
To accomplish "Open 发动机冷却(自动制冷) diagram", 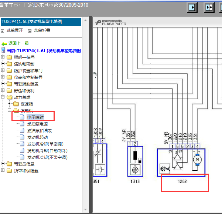I will tap(47, 151).
